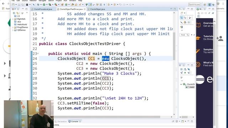Screen dimensions: 228x128
Task: Click the Open Task icon
Action: click(x=76, y=5)
